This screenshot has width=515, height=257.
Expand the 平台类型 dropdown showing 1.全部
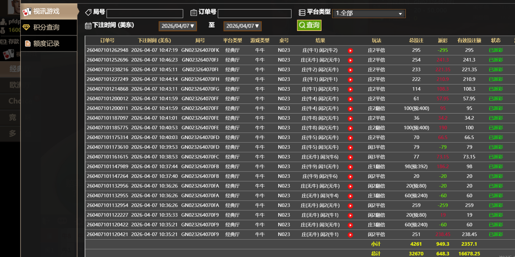[369, 13]
